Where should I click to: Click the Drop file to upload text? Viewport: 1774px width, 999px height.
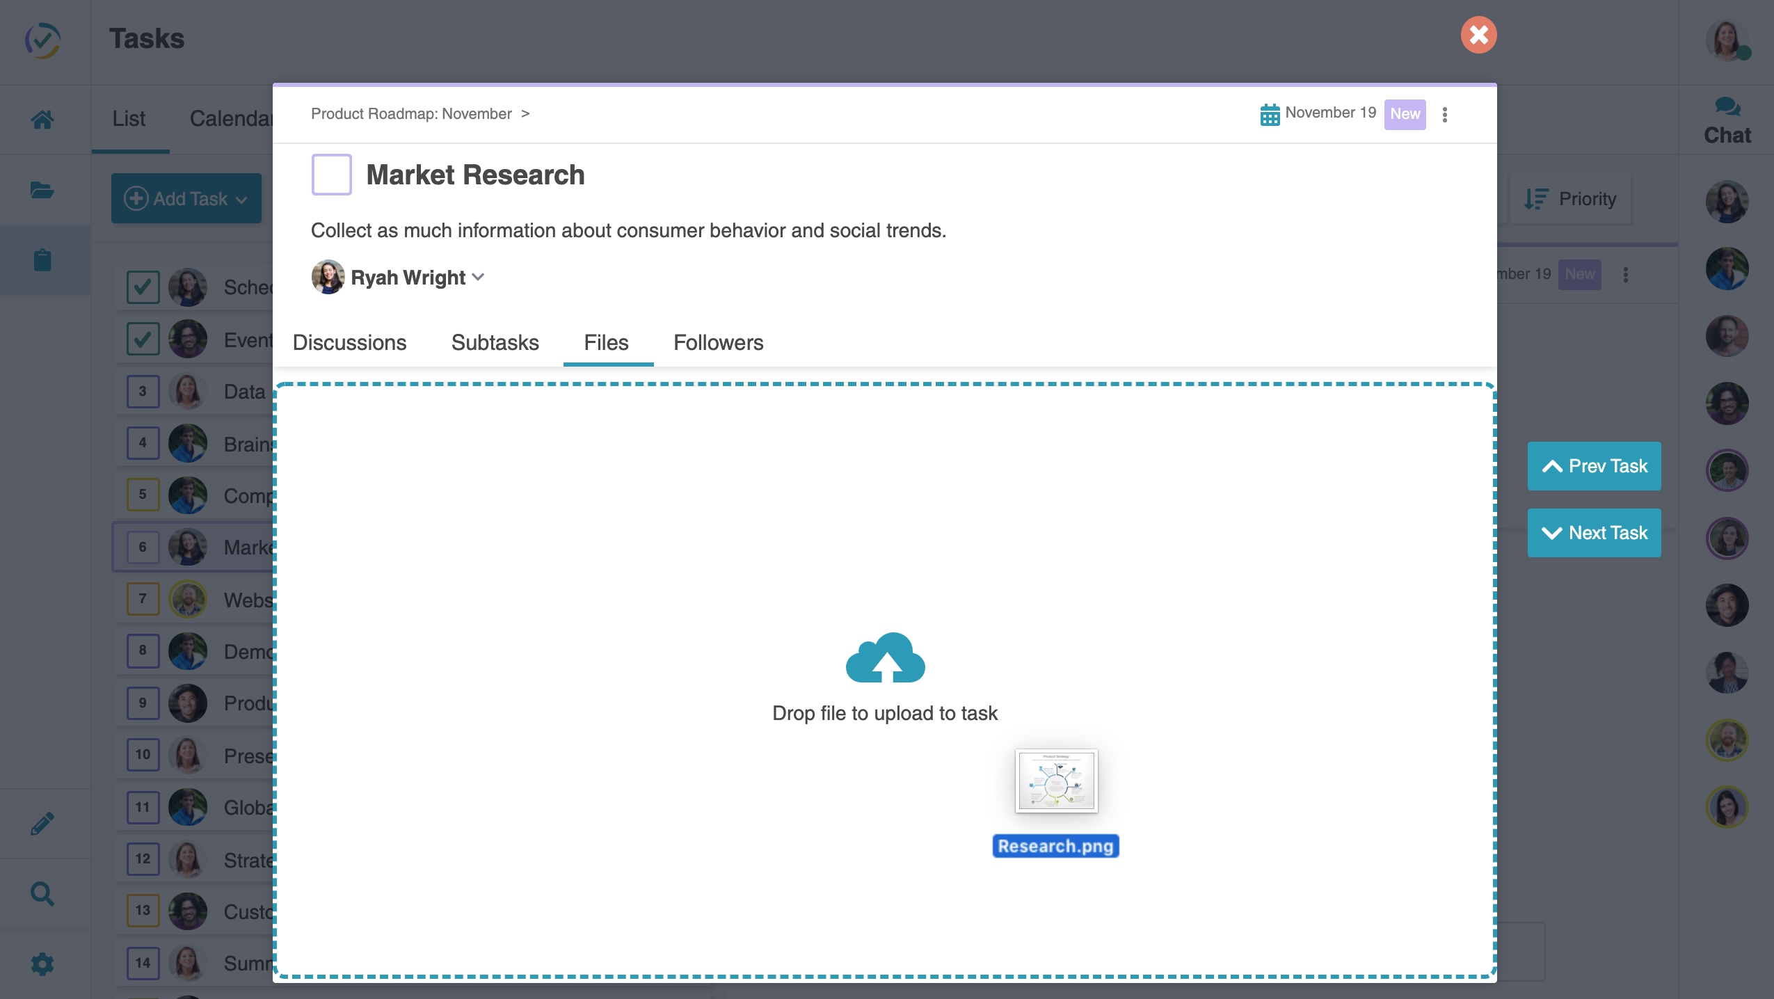pyautogui.click(x=885, y=714)
